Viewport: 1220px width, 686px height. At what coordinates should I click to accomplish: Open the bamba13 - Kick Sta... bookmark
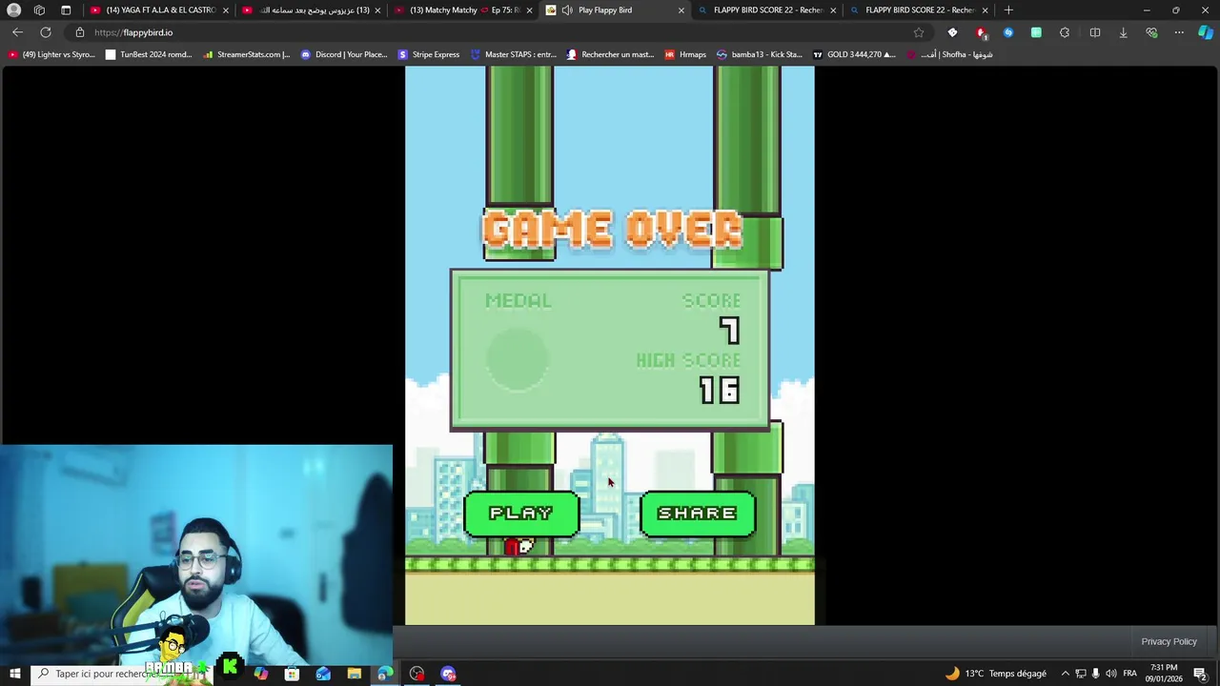tap(760, 54)
